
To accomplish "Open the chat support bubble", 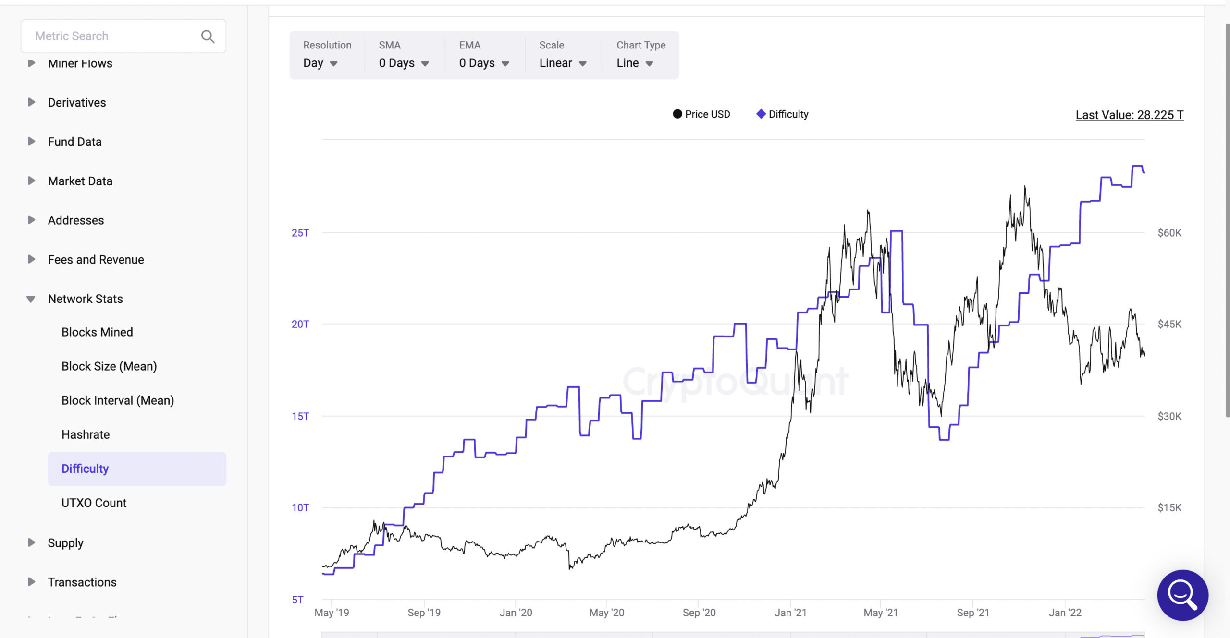I will [1182, 595].
